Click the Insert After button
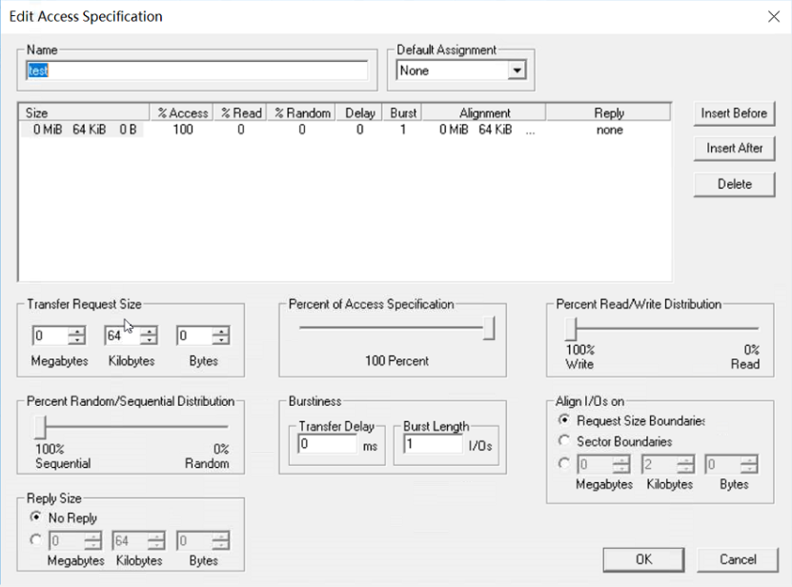This screenshot has height=587, width=792. 734,149
